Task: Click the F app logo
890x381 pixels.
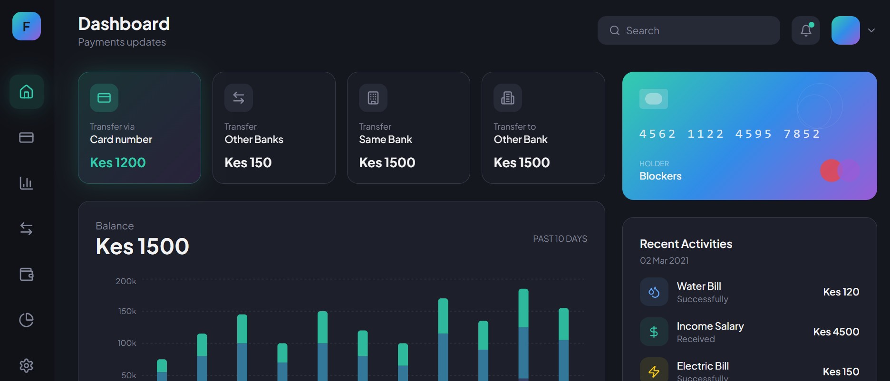Action: pos(27,26)
